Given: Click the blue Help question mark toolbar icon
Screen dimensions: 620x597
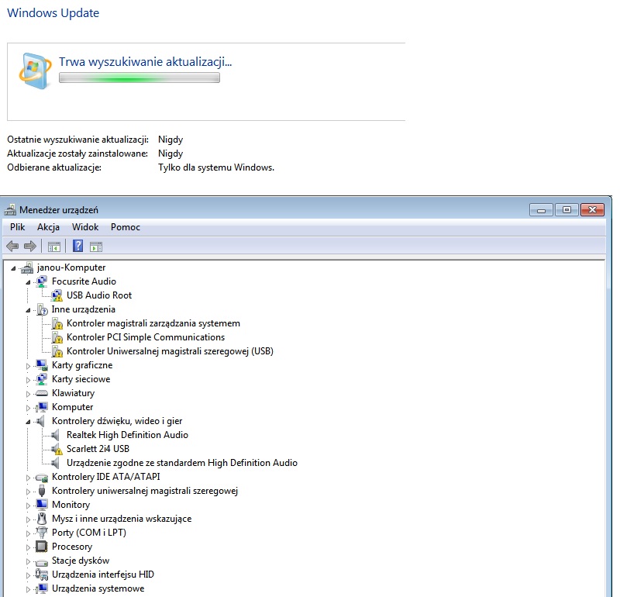Looking at the screenshot, I should [x=78, y=246].
